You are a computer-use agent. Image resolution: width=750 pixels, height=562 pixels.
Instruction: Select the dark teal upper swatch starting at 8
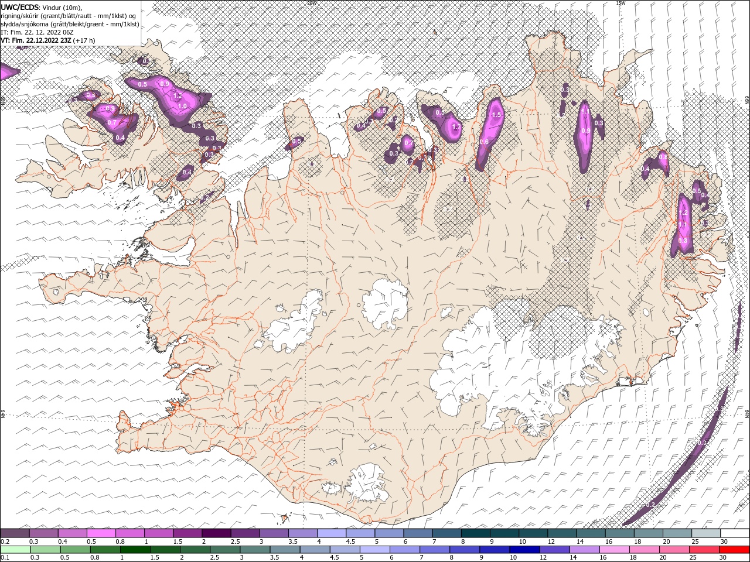(x=475, y=533)
